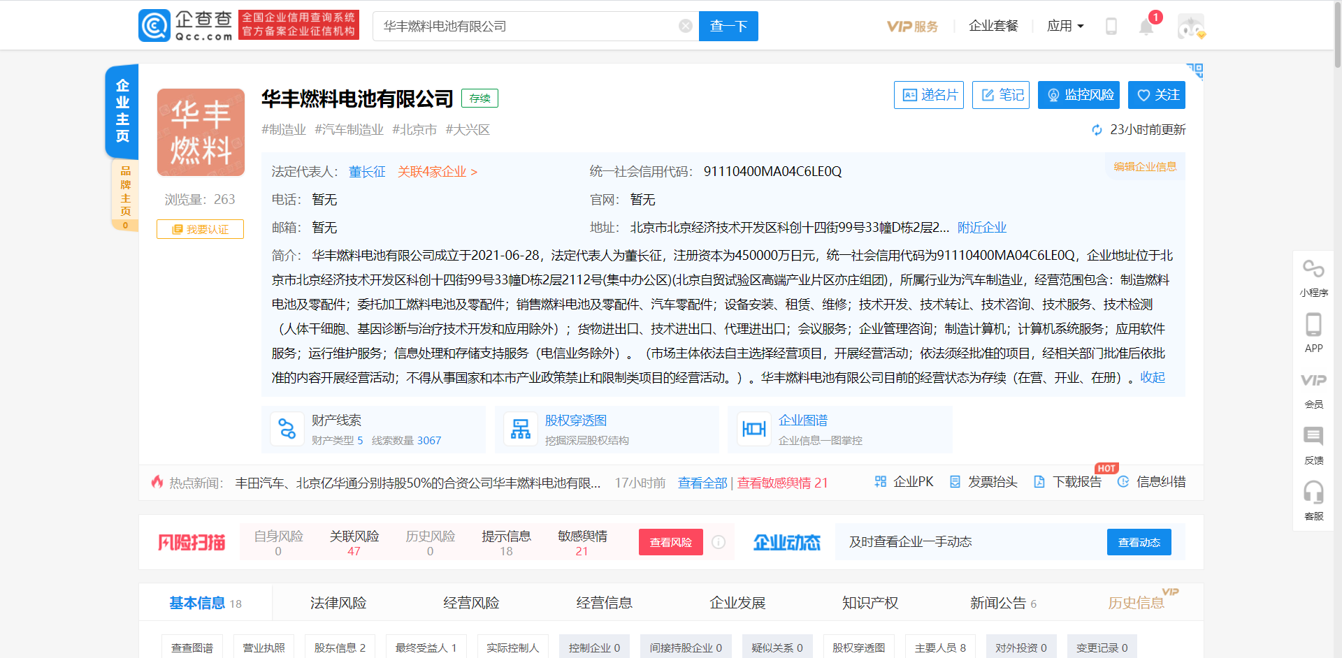Image resolution: width=1342 pixels, height=658 pixels.
Task: Open the notification bell
Action: (x=1146, y=27)
